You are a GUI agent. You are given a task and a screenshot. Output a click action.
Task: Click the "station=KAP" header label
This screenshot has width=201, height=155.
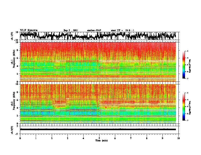click(x=94, y=30)
